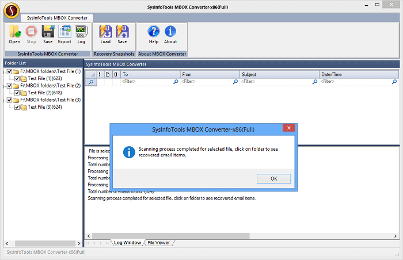Click the filter row magnifier at the left
The height and width of the screenshot is (260, 403).
(91, 82)
